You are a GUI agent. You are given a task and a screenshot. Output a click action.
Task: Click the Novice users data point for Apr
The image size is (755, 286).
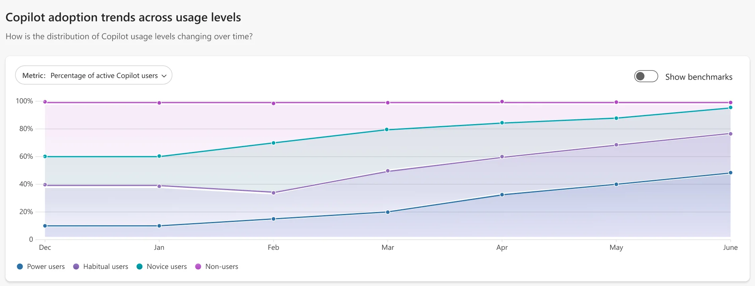click(x=502, y=123)
